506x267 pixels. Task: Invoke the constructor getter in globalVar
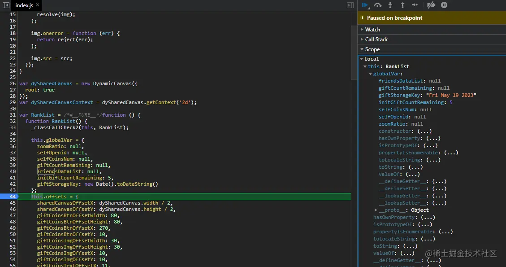point(424,131)
